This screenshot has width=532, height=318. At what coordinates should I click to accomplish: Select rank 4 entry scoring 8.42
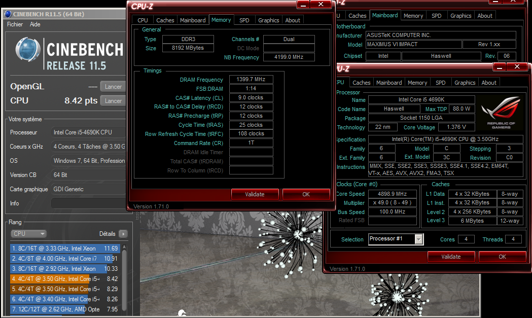65,279
